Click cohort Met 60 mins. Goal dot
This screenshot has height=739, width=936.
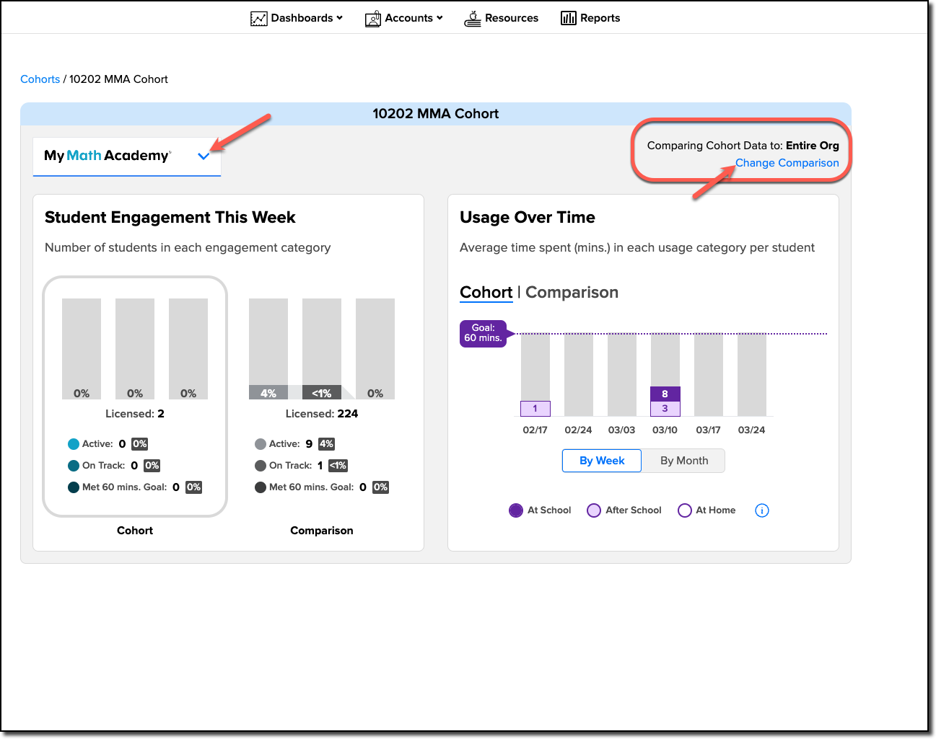pos(74,487)
